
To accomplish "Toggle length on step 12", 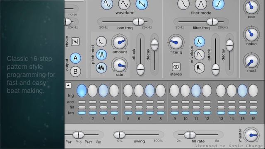I will [207, 113].
